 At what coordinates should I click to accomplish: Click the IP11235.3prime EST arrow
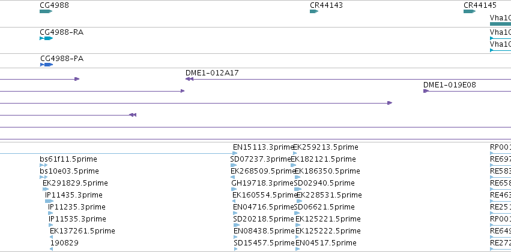tap(50, 213)
